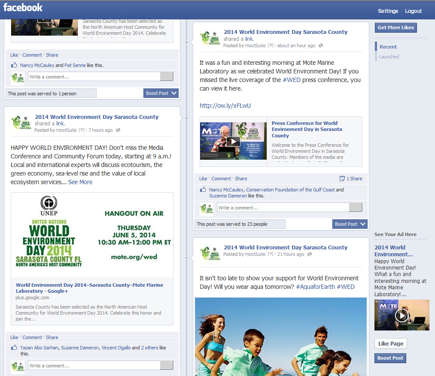Click See More on Happy World Environment Day post
Image resolution: width=435 pixels, height=376 pixels.
click(x=80, y=182)
